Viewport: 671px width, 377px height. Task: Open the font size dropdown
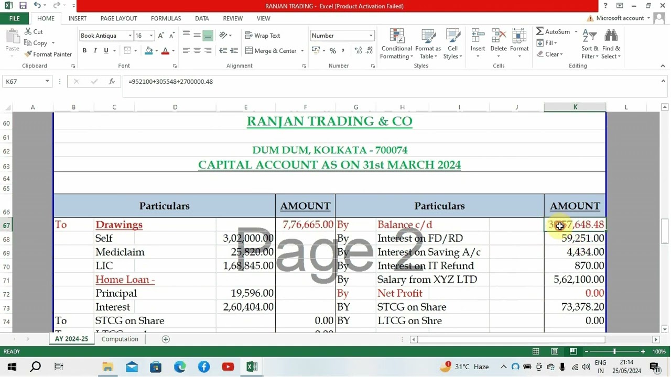pos(151,36)
